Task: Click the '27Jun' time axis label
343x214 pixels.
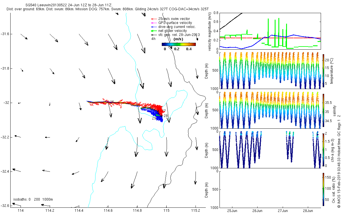Action: pyautogui.click(x=283, y=211)
